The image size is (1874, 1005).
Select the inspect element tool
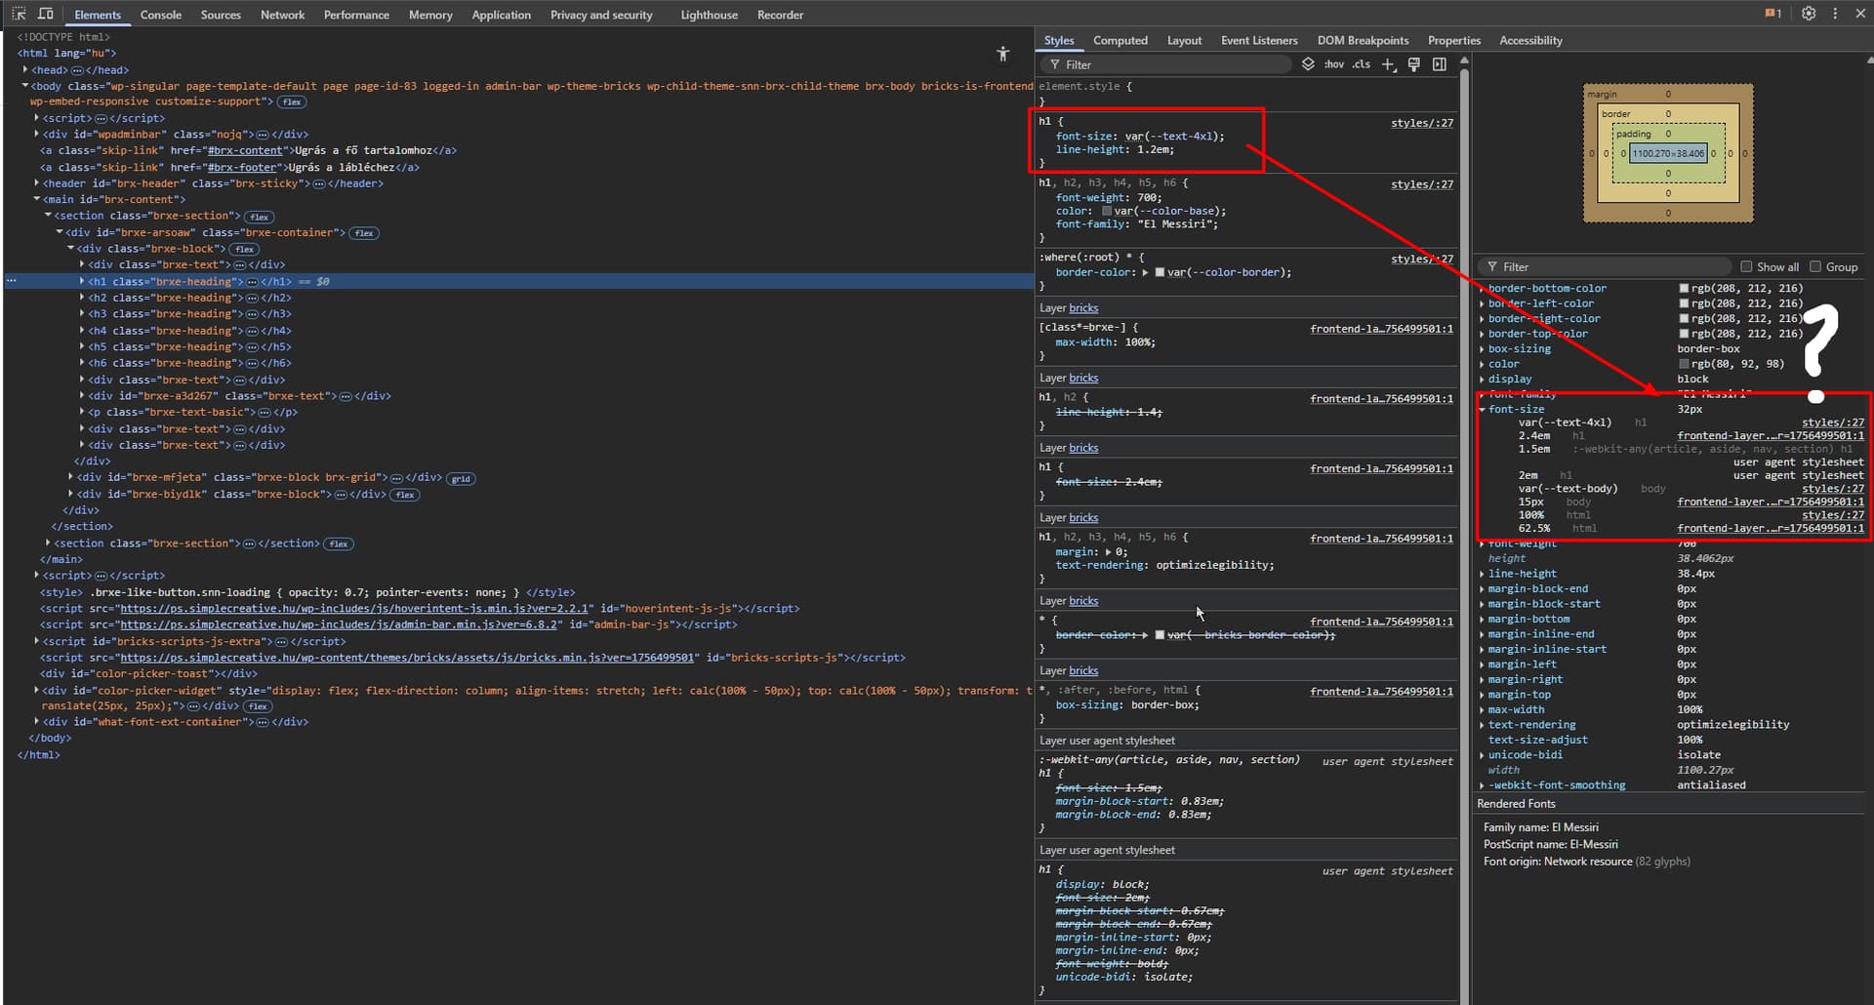click(x=18, y=14)
